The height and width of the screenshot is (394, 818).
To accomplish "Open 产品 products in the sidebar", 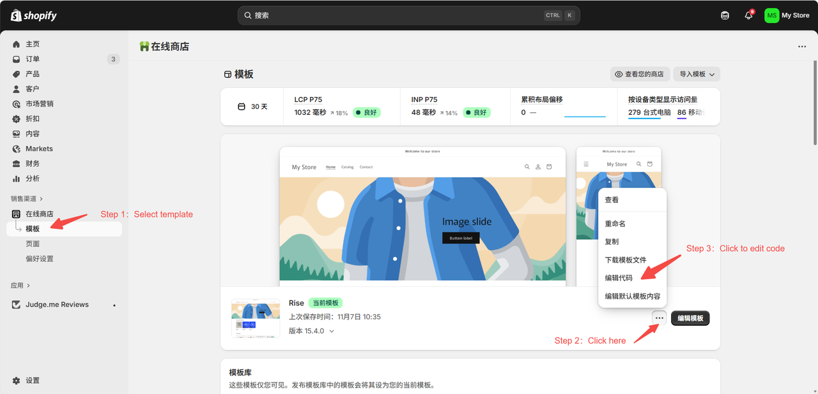I will click(x=33, y=74).
